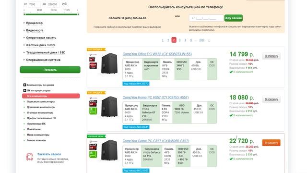Click the 'Хит продаж' ribbon on Office PC

click(x=96, y=49)
